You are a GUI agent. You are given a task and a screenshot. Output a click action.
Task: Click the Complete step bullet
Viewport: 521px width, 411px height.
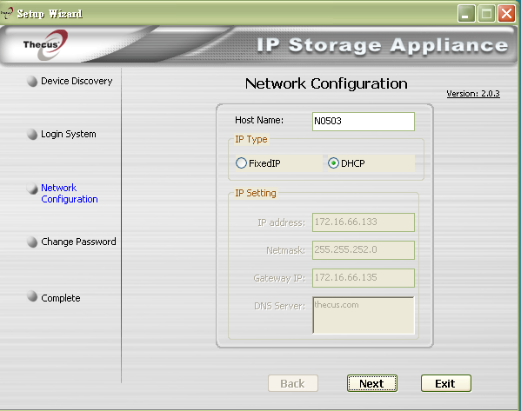32,296
